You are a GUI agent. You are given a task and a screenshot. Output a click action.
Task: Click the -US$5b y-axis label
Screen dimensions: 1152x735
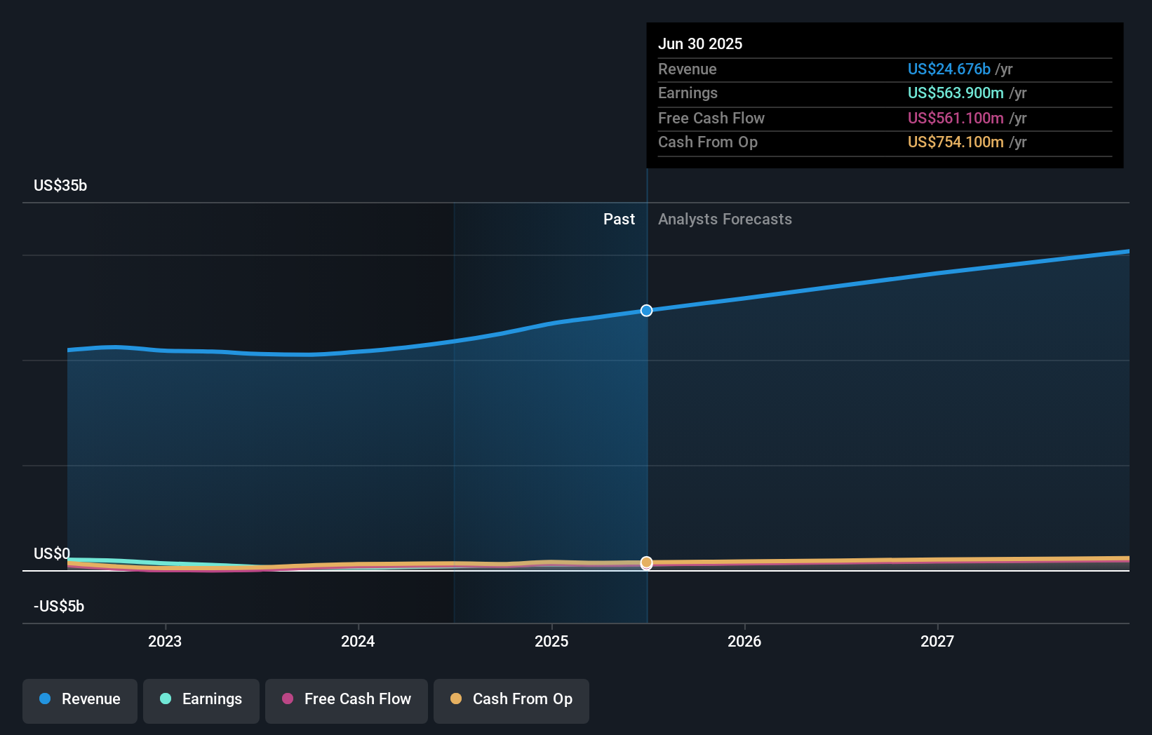pyautogui.click(x=59, y=606)
